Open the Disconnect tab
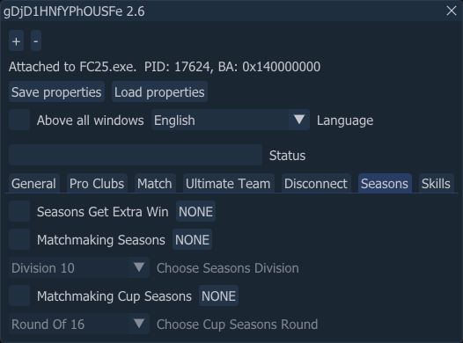Image resolution: width=463 pixels, height=343 pixels. [316, 184]
